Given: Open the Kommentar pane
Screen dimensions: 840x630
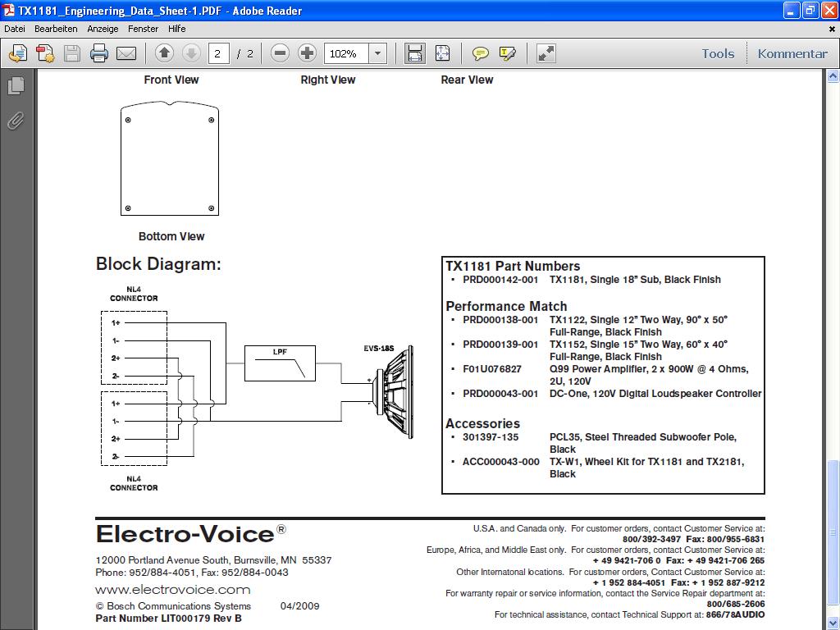Looking at the screenshot, I should click(792, 53).
